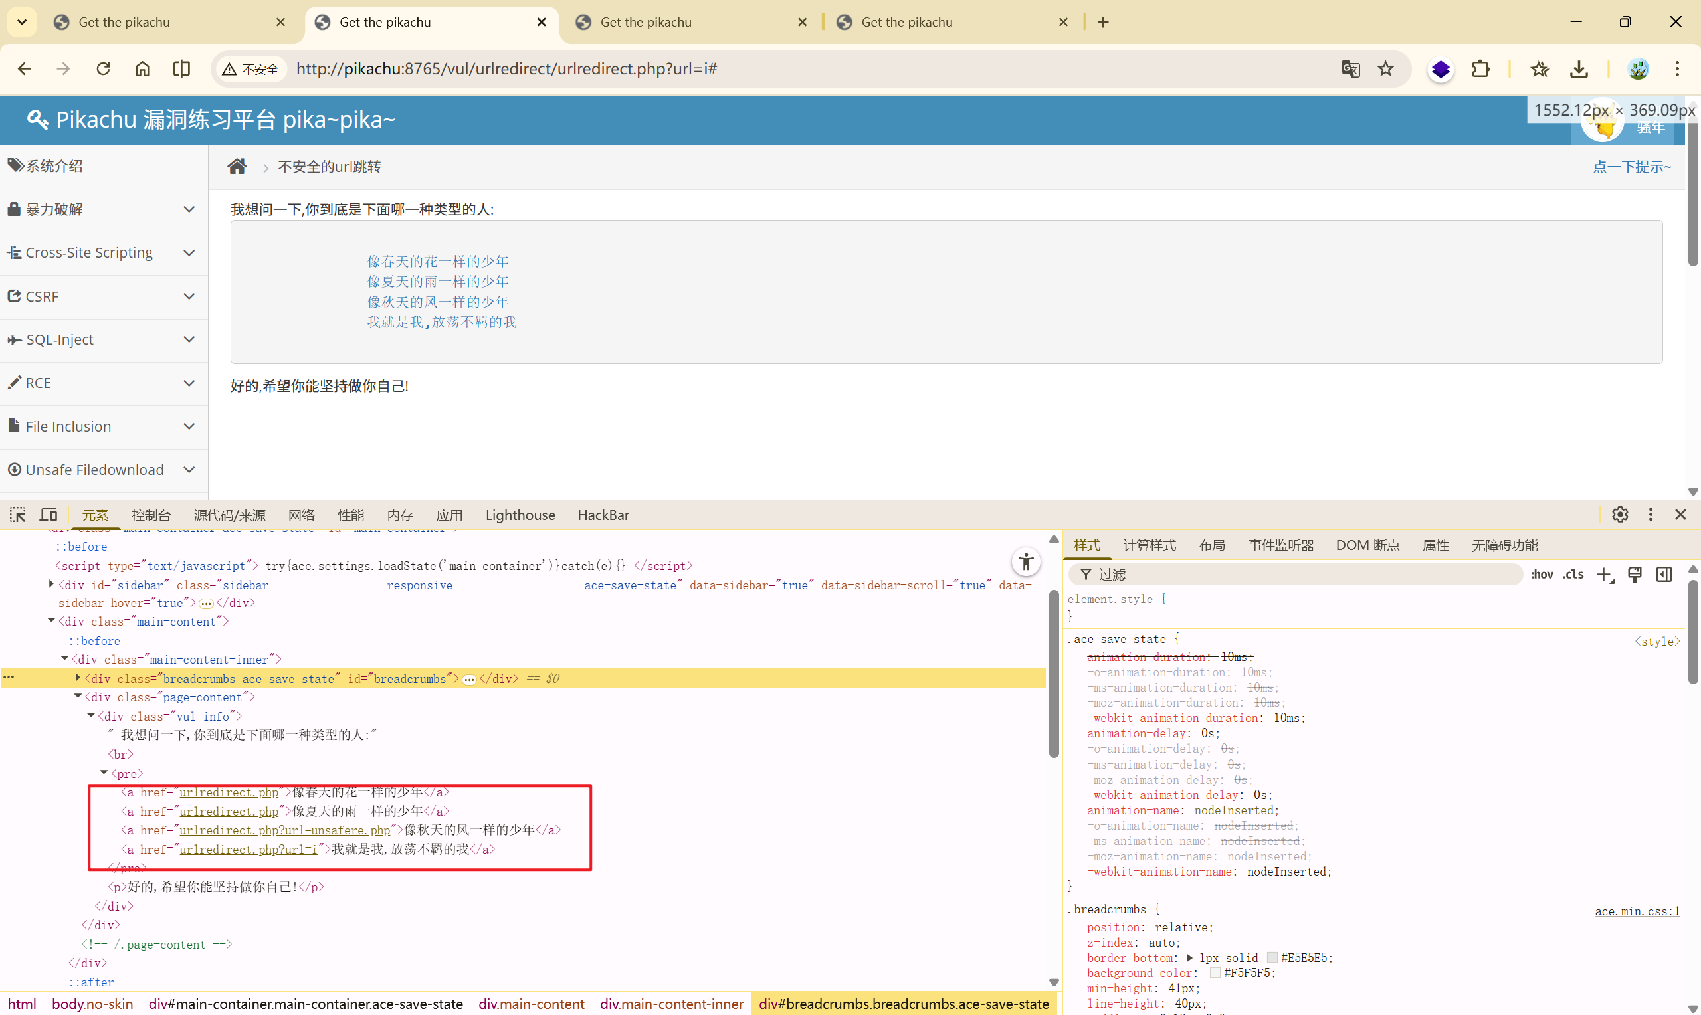This screenshot has height=1015, width=1701.
Task: Open the HackBar tab
Action: pyautogui.click(x=603, y=515)
